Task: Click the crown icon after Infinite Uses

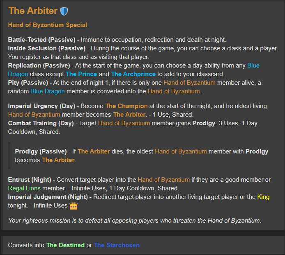Action: coord(74,206)
